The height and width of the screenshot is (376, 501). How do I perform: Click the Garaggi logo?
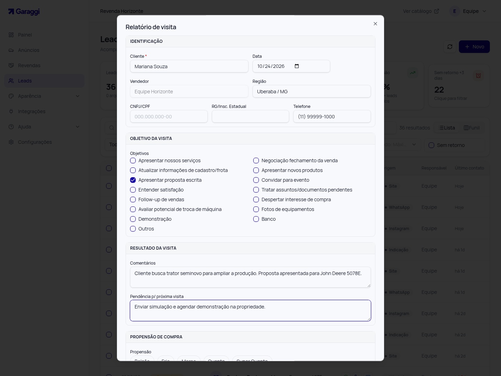click(24, 11)
